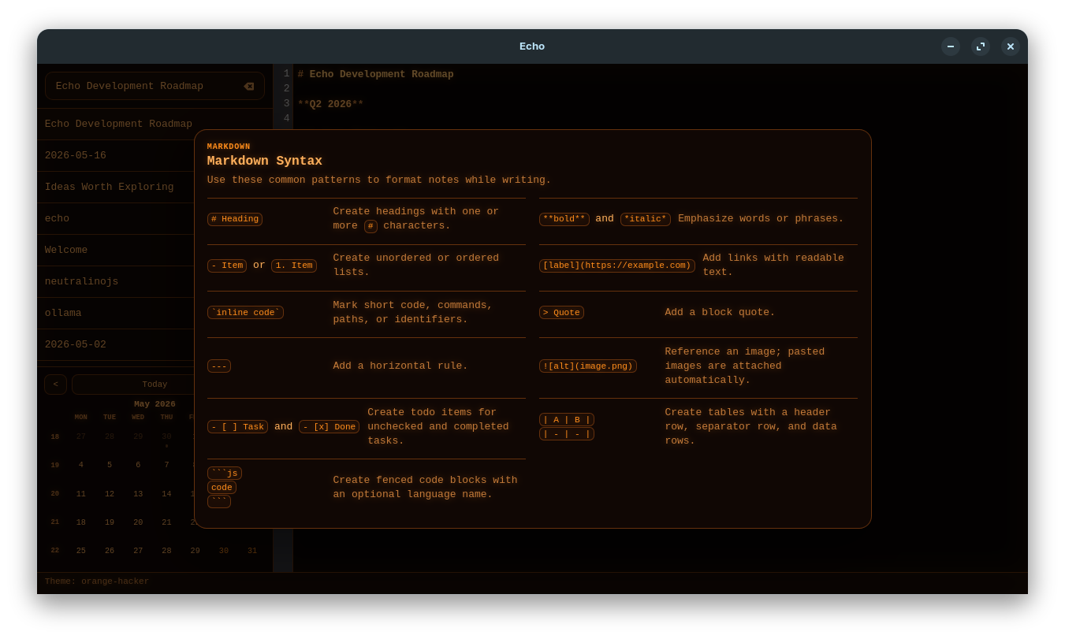Click the | A | B | table chip
This screenshot has width=1065, height=639.
coord(567,420)
